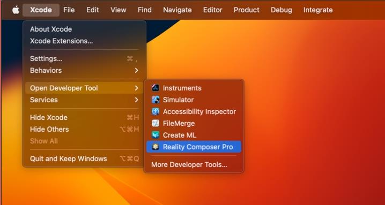This screenshot has height=205, width=385.
Task: Expand the Open Developer Tool submenu arrow
Action: coord(137,88)
